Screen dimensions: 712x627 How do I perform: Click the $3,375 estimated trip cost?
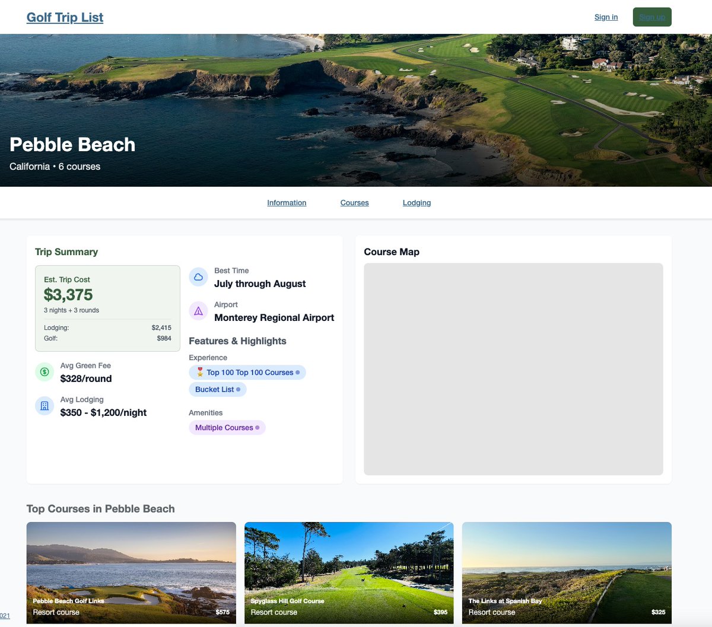point(68,295)
